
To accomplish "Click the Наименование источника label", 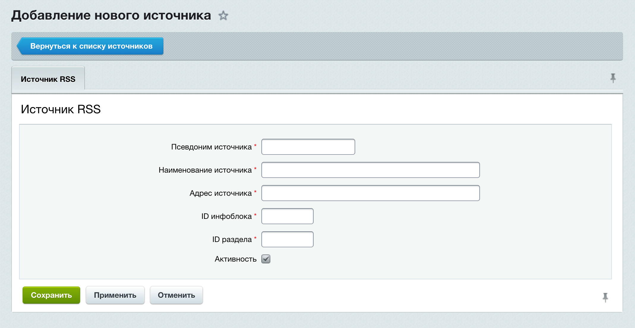I will [x=205, y=170].
